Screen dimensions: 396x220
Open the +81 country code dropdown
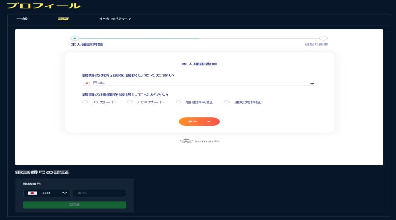coord(47,193)
